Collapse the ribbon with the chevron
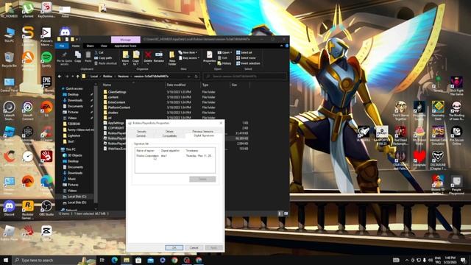Screen dimensions: 471x265 click(281, 46)
